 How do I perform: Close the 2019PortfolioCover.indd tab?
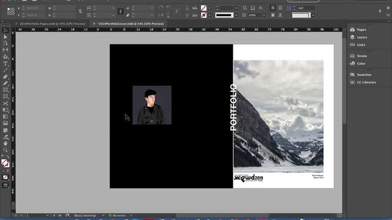94,24
